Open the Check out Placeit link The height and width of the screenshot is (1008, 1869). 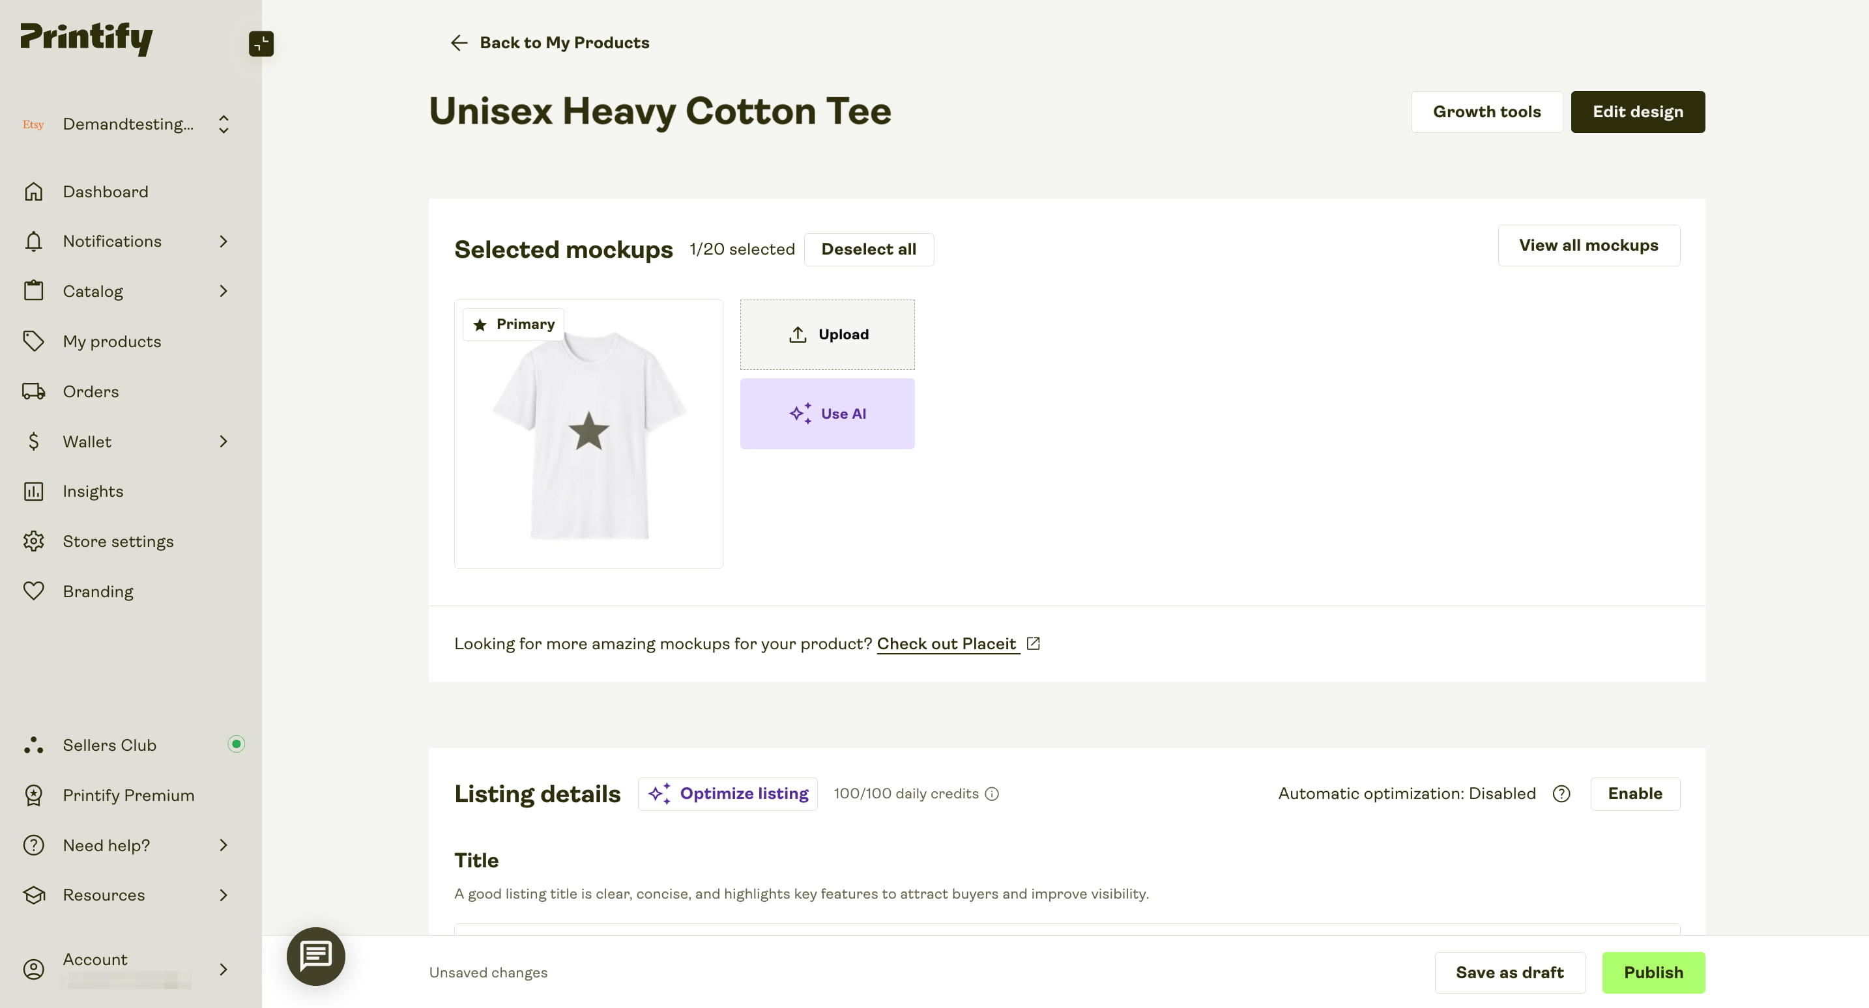coord(947,643)
